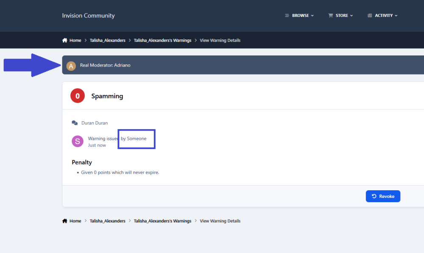Open the Someone moderator profile link
The image size is (424, 253).
click(x=137, y=139)
